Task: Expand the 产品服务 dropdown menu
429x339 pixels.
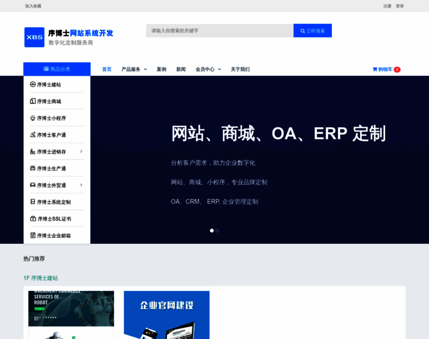Action: tap(134, 69)
